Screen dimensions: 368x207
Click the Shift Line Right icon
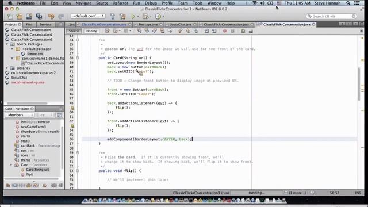(x=214, y=31)
